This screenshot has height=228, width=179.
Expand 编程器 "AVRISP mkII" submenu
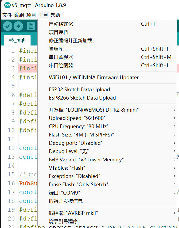pos(107,213)
